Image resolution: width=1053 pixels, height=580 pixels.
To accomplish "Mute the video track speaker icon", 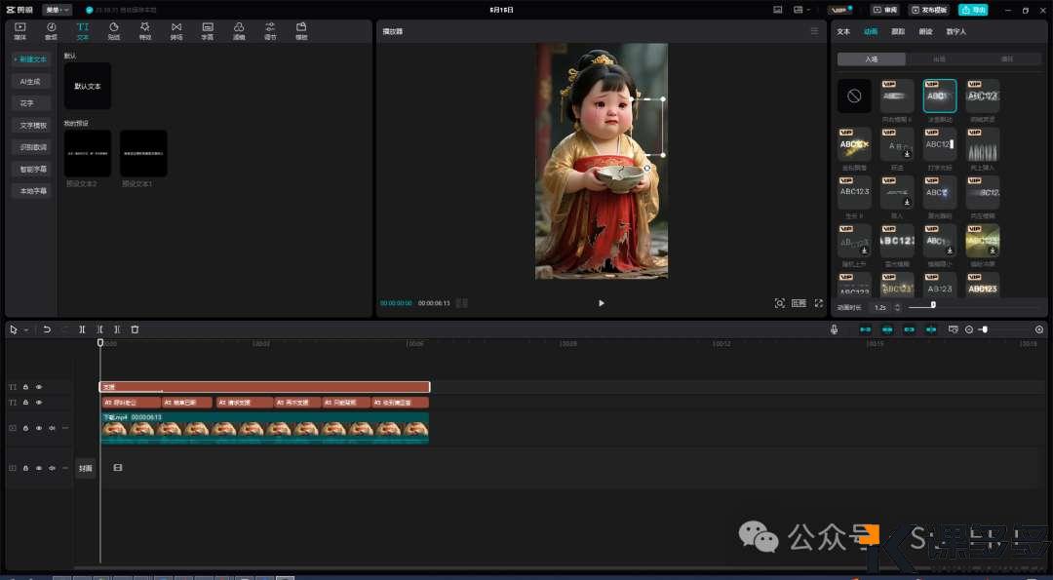I will pos(52,428).
